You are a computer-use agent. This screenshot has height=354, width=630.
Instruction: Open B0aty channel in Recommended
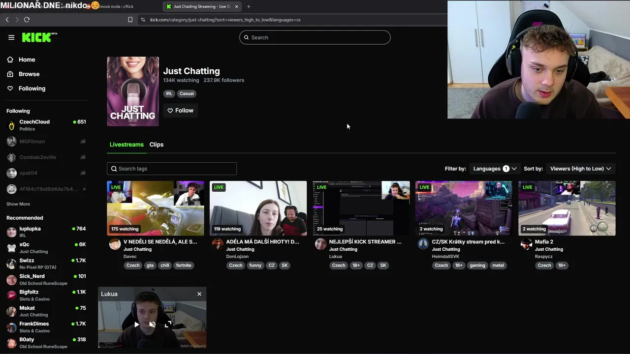pos(46,343)
